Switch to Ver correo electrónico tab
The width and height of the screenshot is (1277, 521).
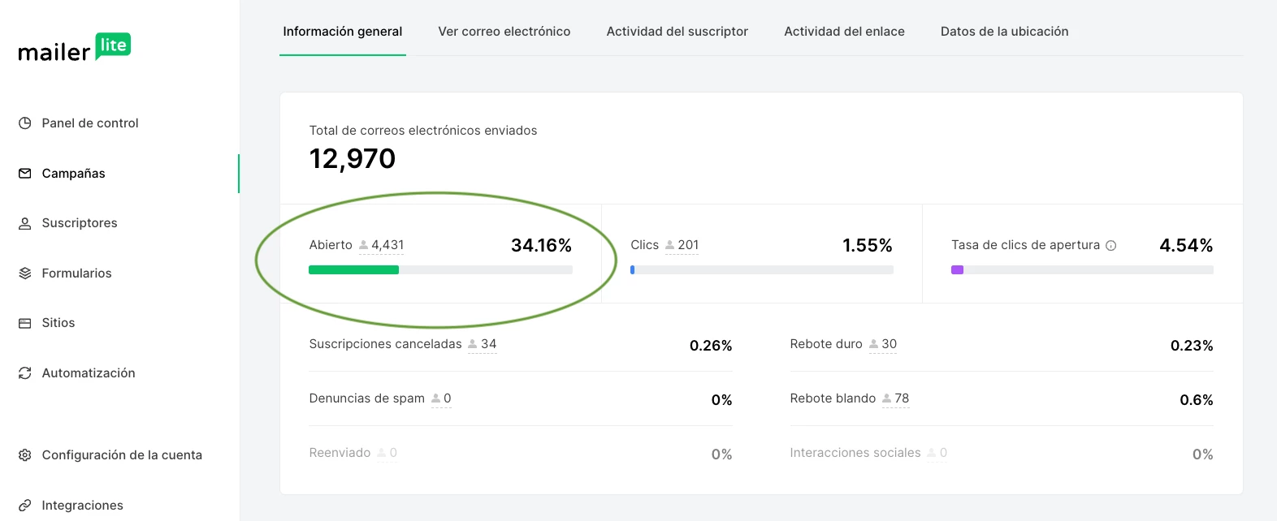coord(504,32)
